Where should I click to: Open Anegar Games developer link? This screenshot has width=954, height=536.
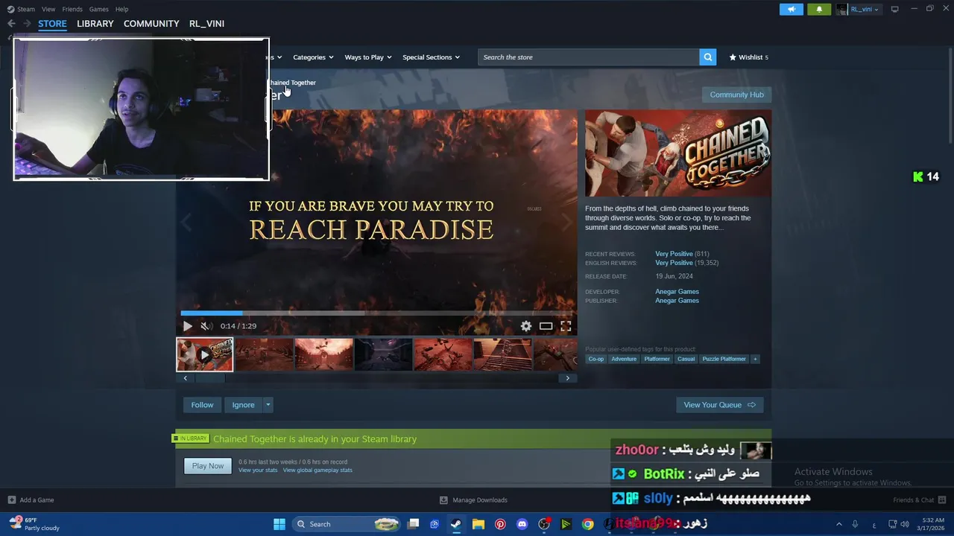[x=677, y=292]
